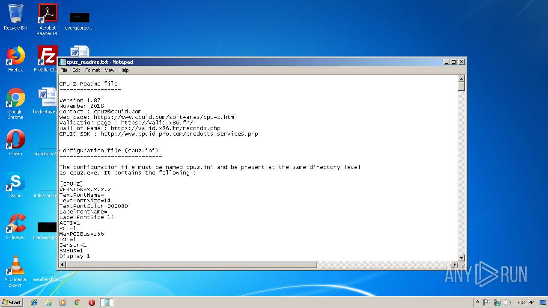This screenshot has height=308, width=548.
Task: Launch Opera from desktop shortcut
Action: pyautogui.click(x=15, y=143)
